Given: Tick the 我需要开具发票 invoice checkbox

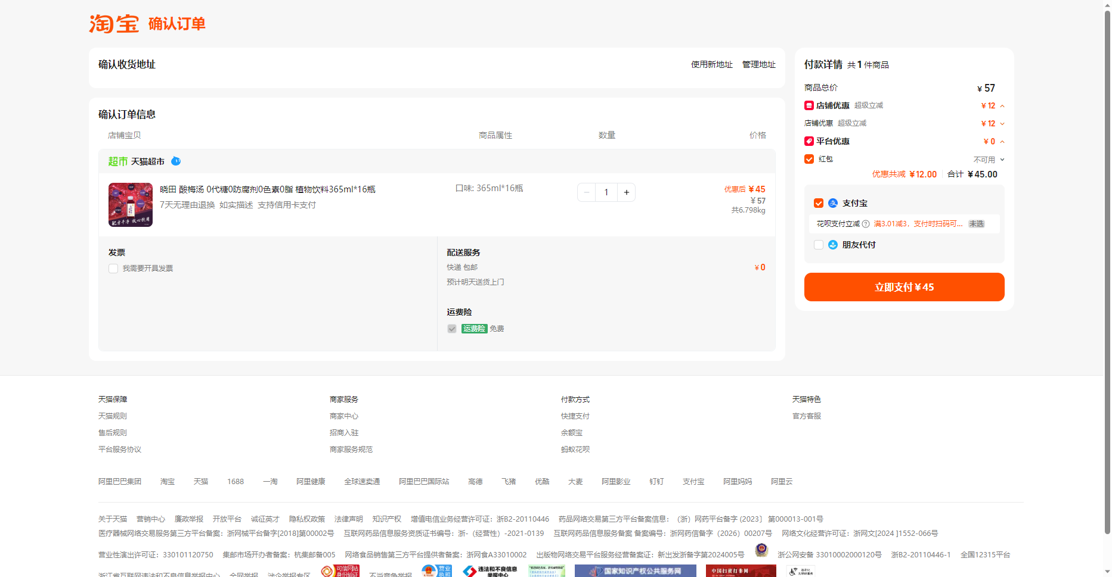Looking at the screenshot, I should [113, 269].
